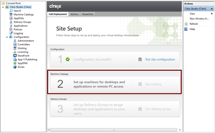Select Policies in the tree

18,29
